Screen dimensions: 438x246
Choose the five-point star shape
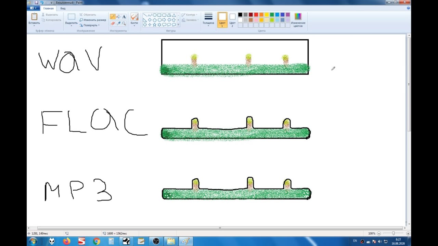[154, 25]
